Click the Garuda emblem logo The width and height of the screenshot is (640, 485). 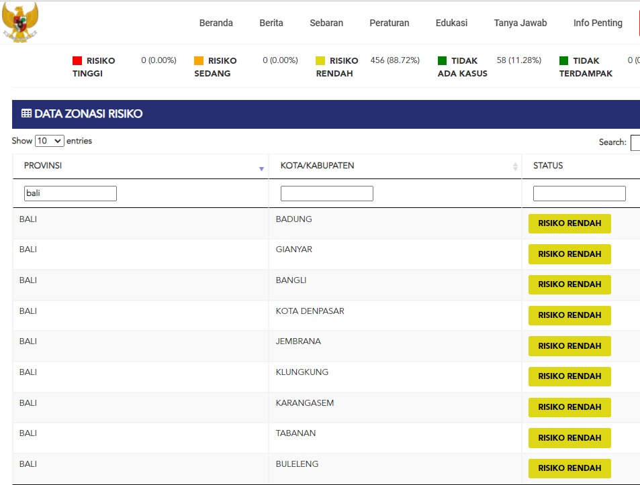pyautogui.click(x=20, y=22)
